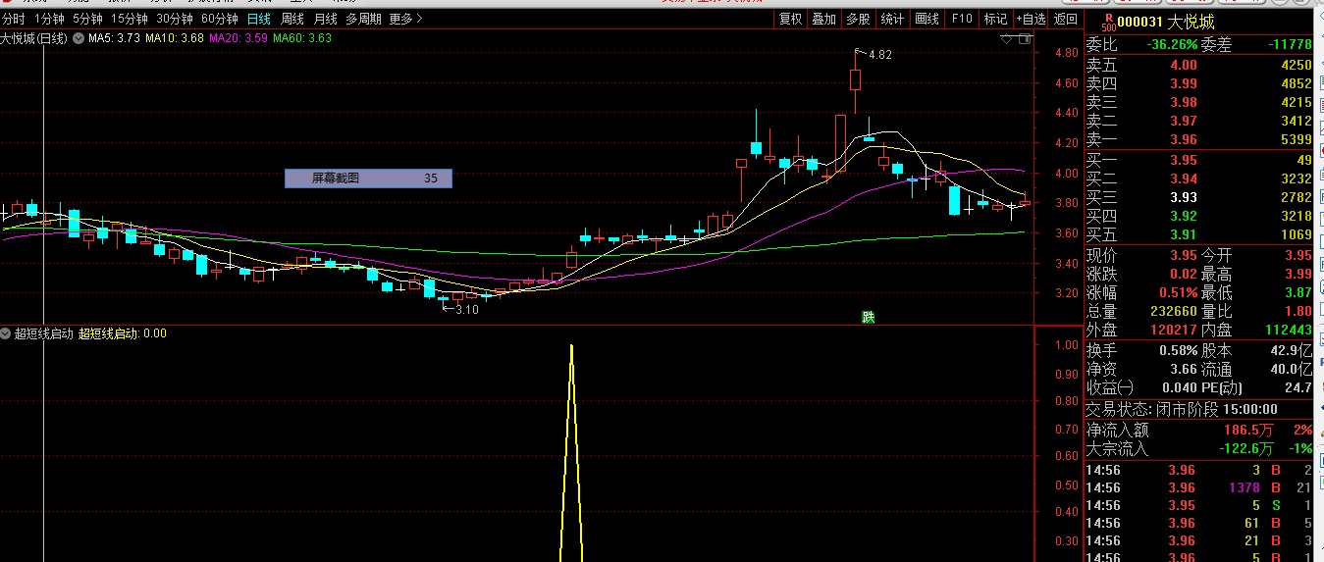Add stock via +自选 button
The width and height of the screenshot is (1324, 562).
pyautogui.click(x=1030, y=19)
